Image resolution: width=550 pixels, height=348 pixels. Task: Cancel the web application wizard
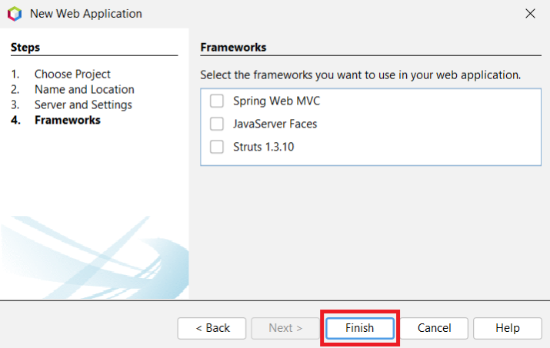tap(434, 328)
